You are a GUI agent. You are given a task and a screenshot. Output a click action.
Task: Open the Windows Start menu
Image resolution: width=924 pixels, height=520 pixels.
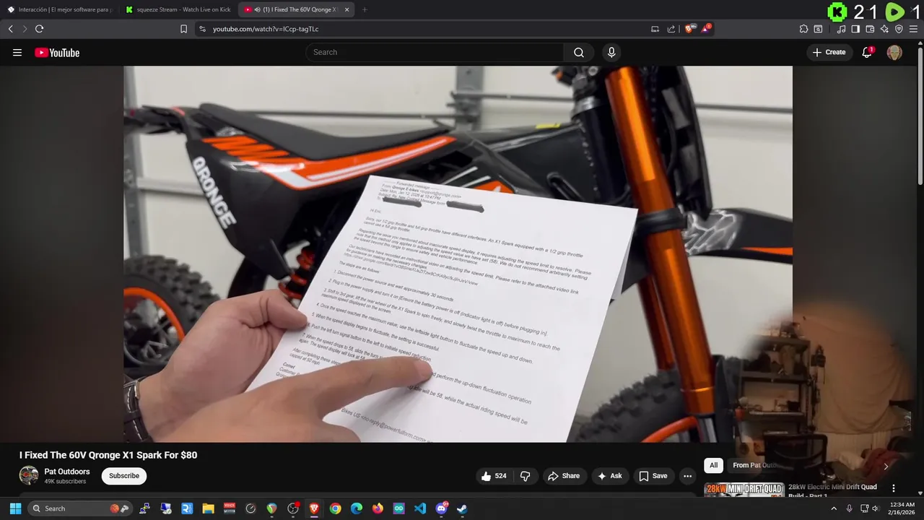tap(15, 508)
